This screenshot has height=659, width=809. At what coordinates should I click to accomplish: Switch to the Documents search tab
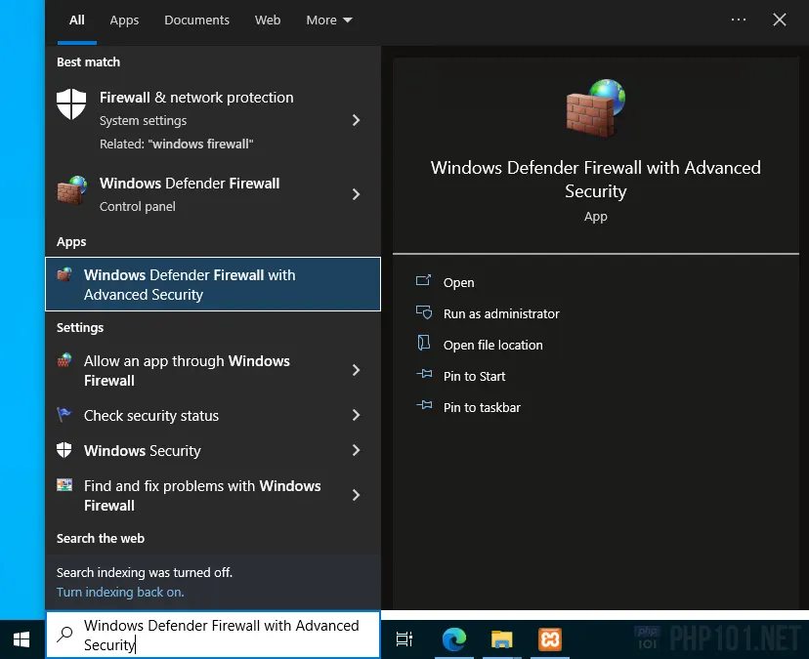click(x=197, y=20)
